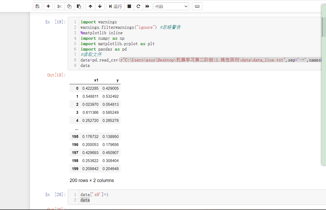Image resolution: width=326 pixels, height=210 pixels.
Task: Click the y column header
Action: [117, 80]
